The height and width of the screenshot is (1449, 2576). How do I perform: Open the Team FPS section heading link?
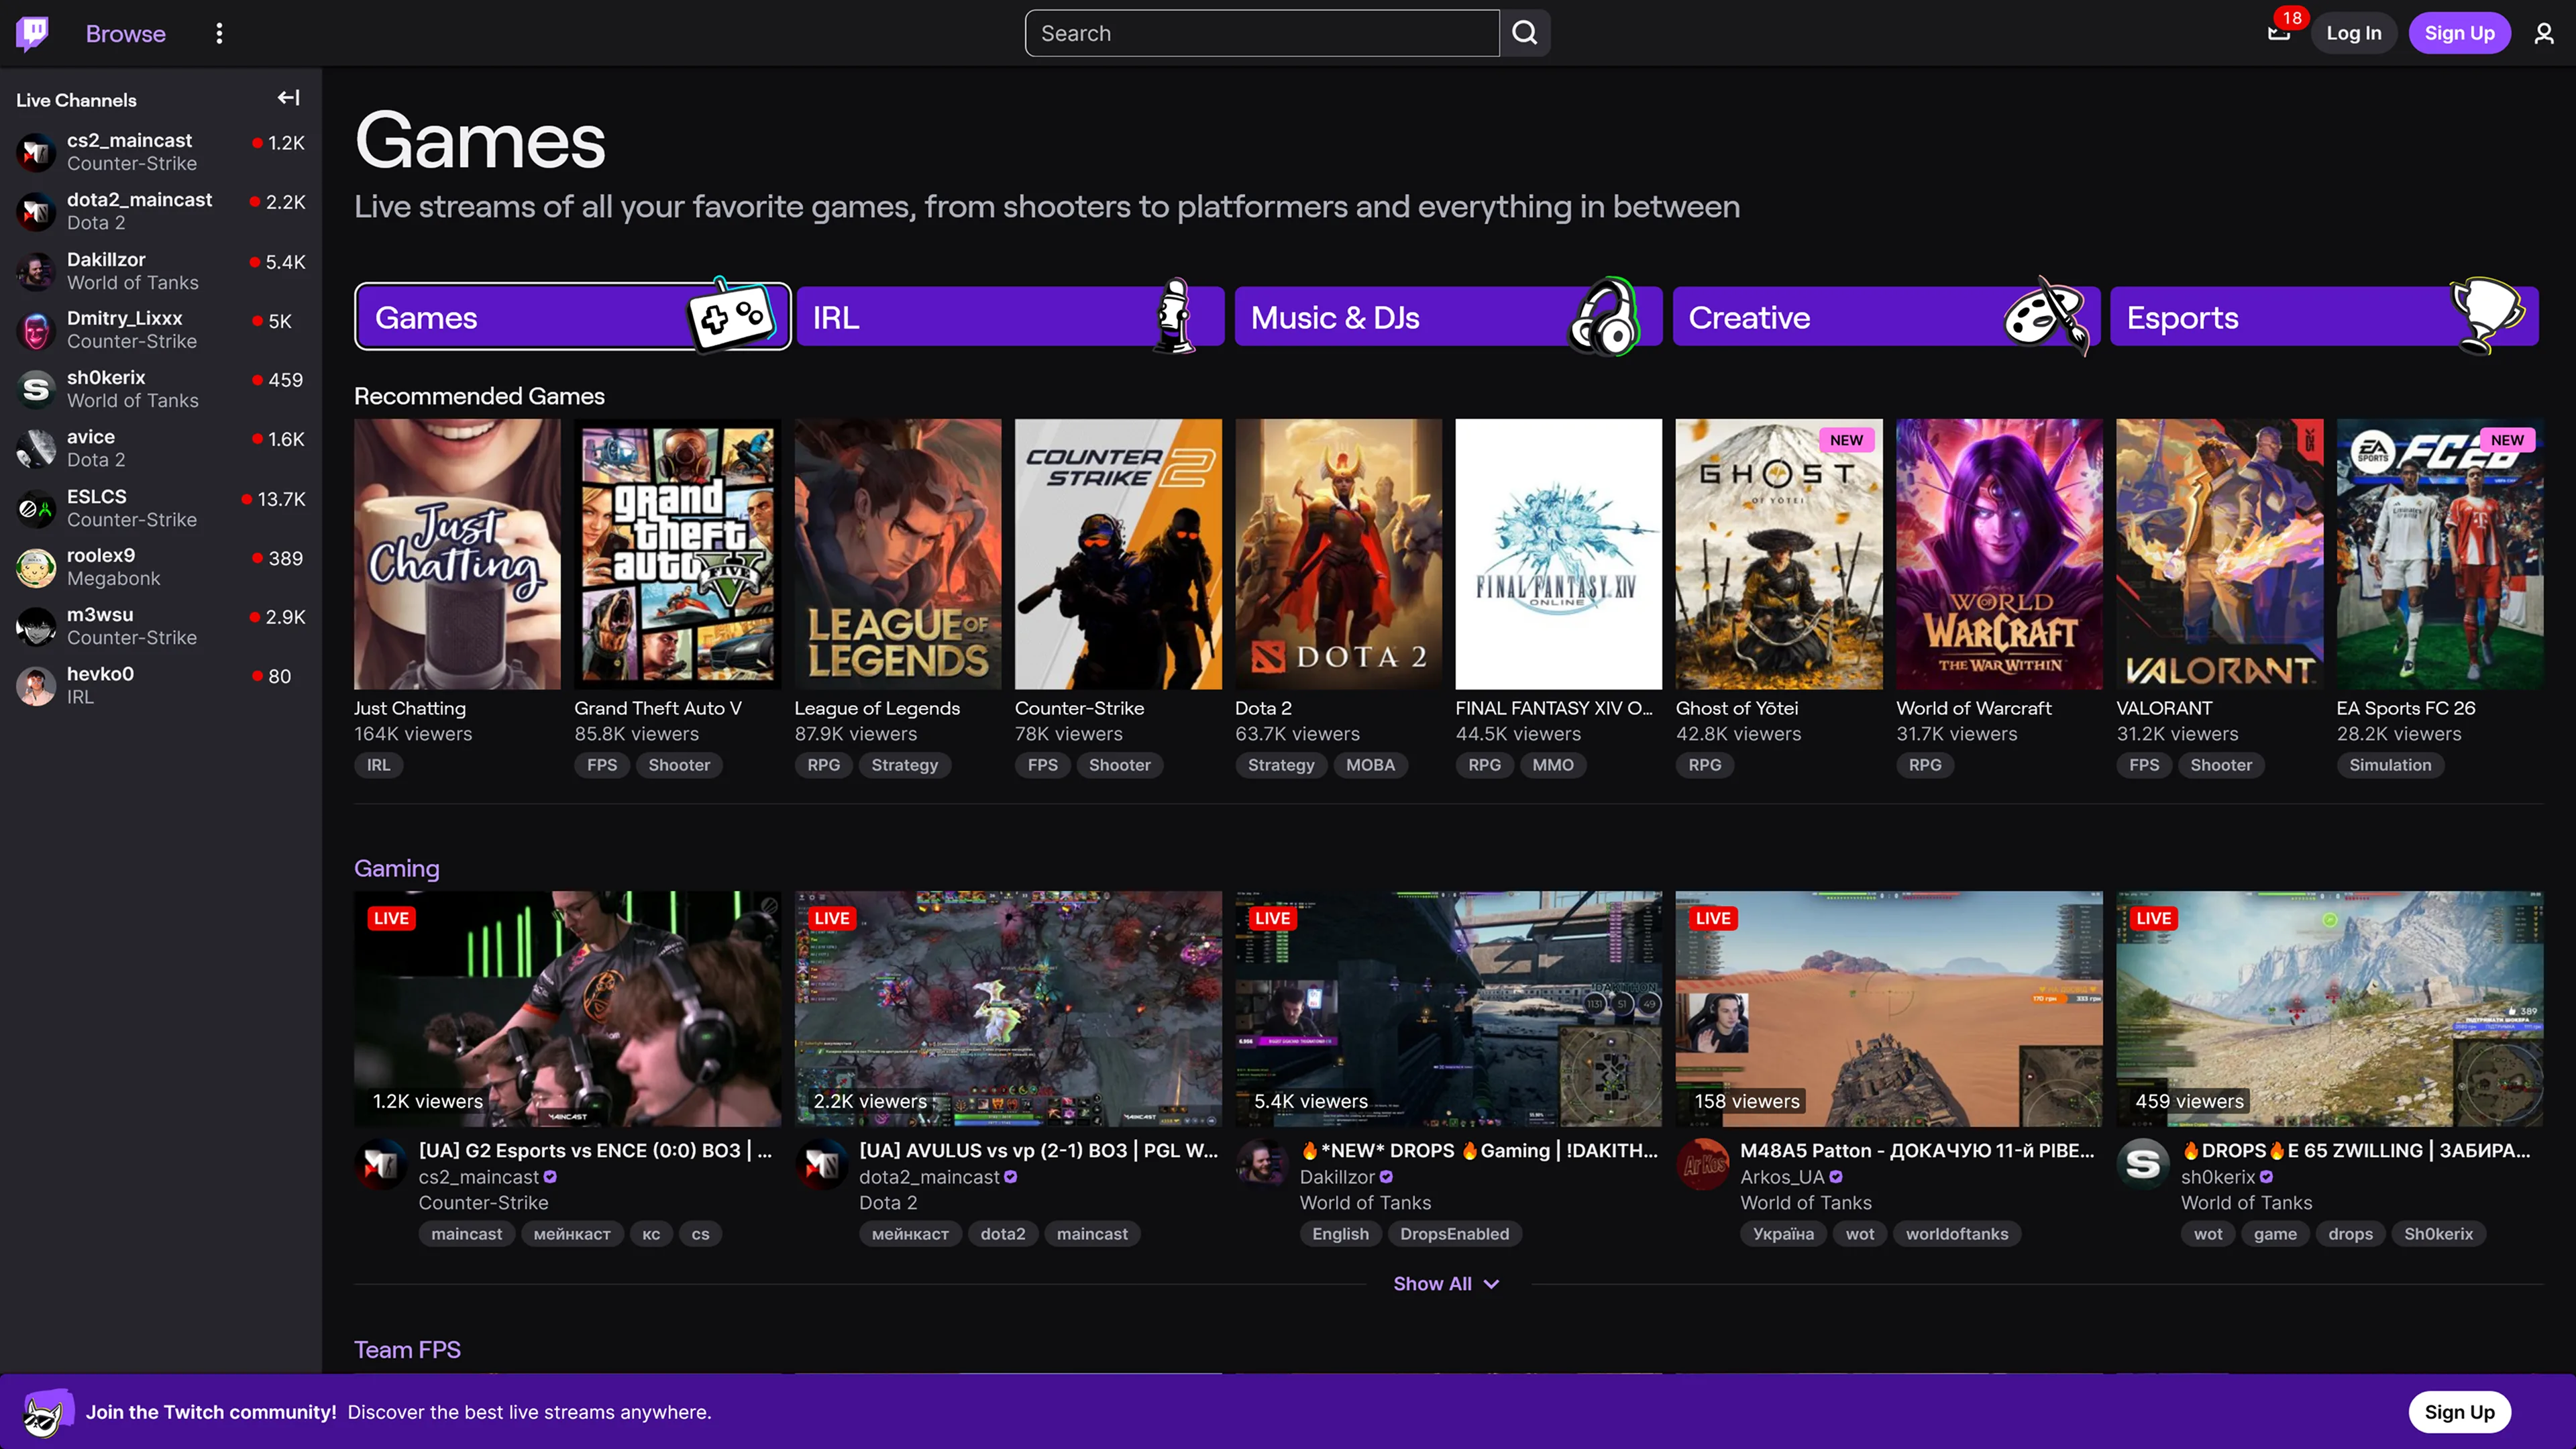(x=407, y=1349)
